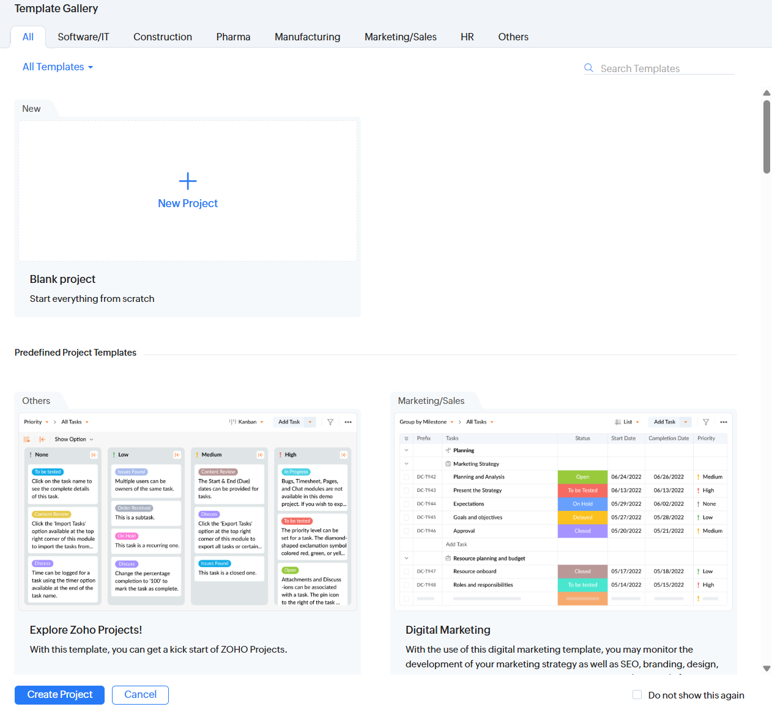Click the search magnifier icon beside Search Templates
Viewport: 772px width, 715px height.
[588, 68]
